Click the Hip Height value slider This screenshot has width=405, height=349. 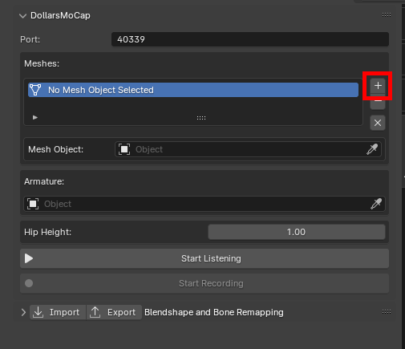coord(297,232)
